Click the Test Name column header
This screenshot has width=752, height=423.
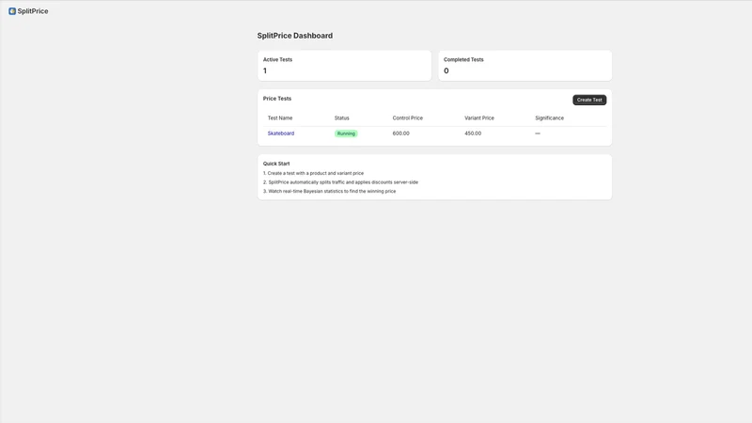(x=279, y=118)
